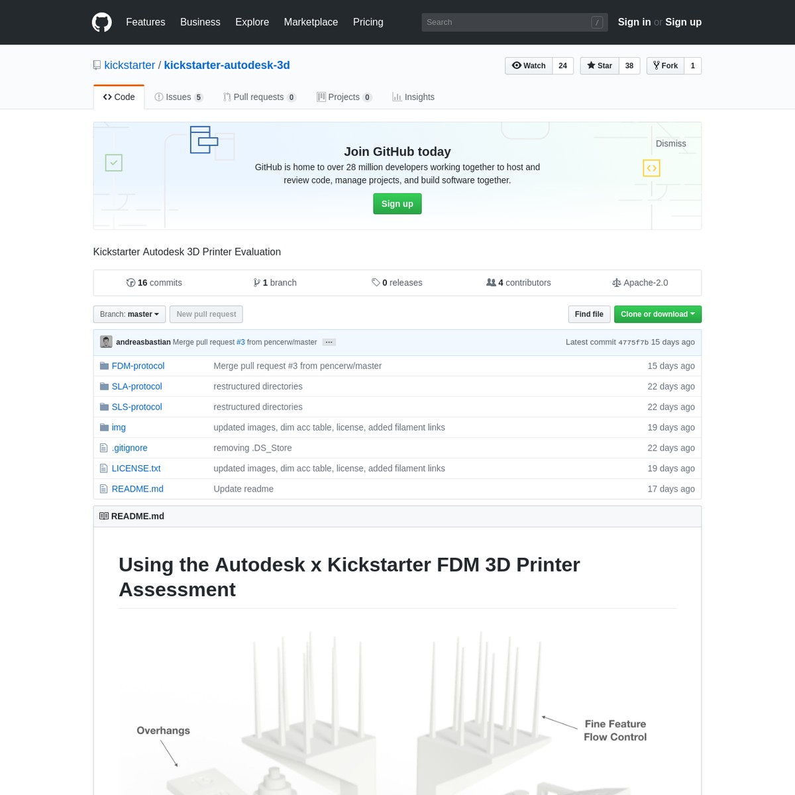
Task: Open the fork count 1
Action: point(692,66)
